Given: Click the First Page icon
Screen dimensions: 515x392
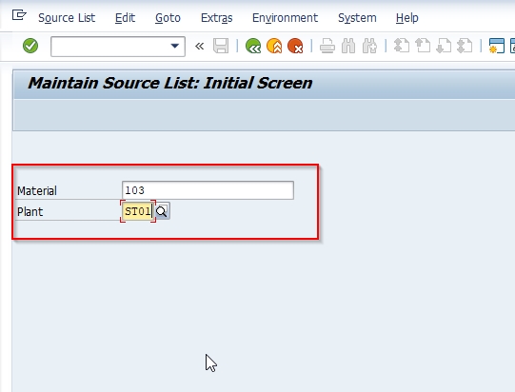Looking at the screenshot, I should (x=402, y=46).
